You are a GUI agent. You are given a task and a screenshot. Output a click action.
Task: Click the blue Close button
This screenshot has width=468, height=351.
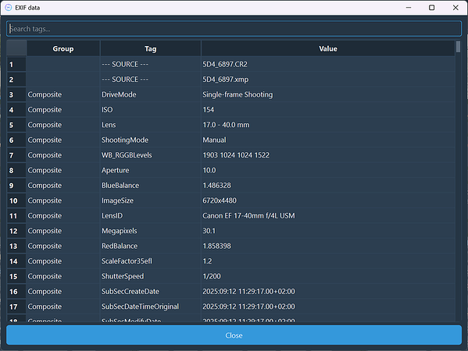point(234,335)
